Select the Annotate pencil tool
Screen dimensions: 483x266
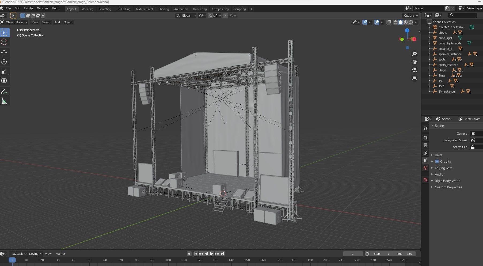[x=4, y=92]
